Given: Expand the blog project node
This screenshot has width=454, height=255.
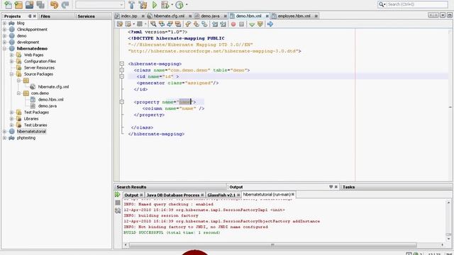Looking at the screenshot, I should [x=4, y=23].
